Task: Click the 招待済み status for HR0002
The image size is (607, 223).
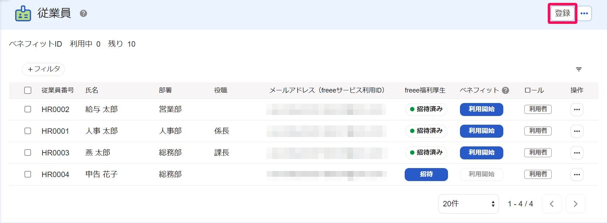Action: point(426,109)
